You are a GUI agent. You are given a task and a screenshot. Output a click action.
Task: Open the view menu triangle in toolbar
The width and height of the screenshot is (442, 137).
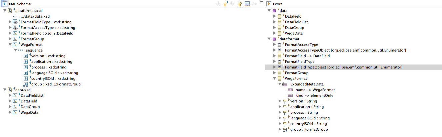point(261,2)
